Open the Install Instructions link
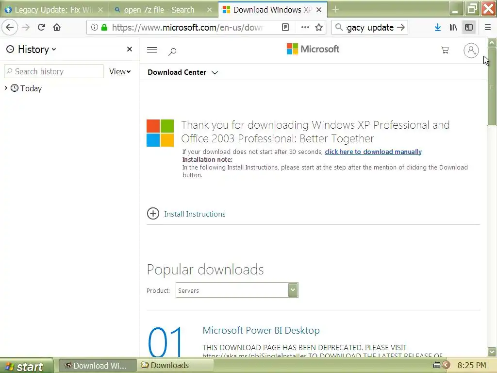This screenshot has height=373, width=497. [195, 214]
